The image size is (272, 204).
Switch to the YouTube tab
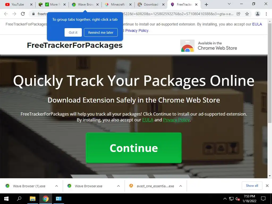coord(17,5)
